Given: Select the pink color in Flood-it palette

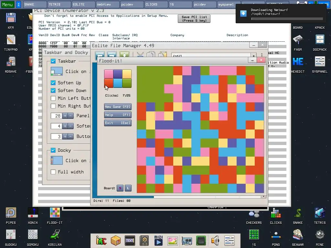Looking at the screenshot, I should 109,74.
